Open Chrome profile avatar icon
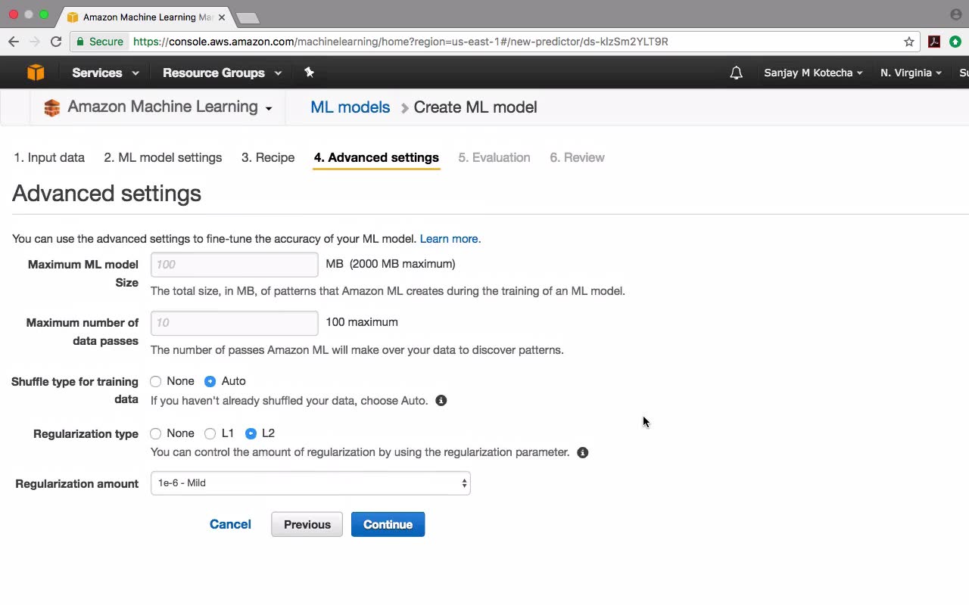 point(955,14)
